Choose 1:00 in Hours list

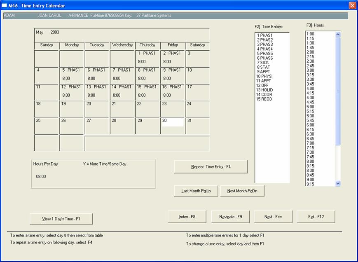(310, 34)
